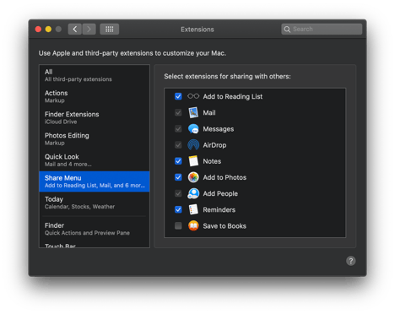Screen dimensions: 395x314
Task: Toggle the AirDrop checkbox
Action: 178,145
